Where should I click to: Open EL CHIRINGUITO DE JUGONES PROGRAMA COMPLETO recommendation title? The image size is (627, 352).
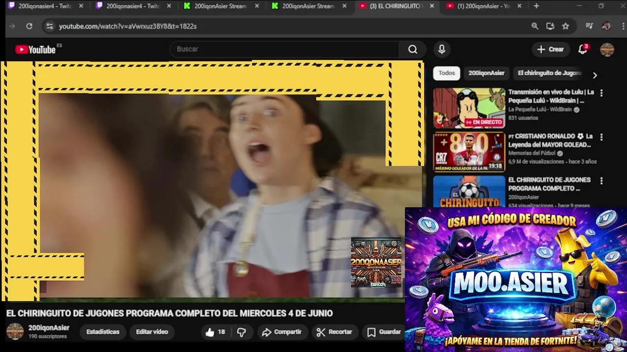(x=549, y=184)
